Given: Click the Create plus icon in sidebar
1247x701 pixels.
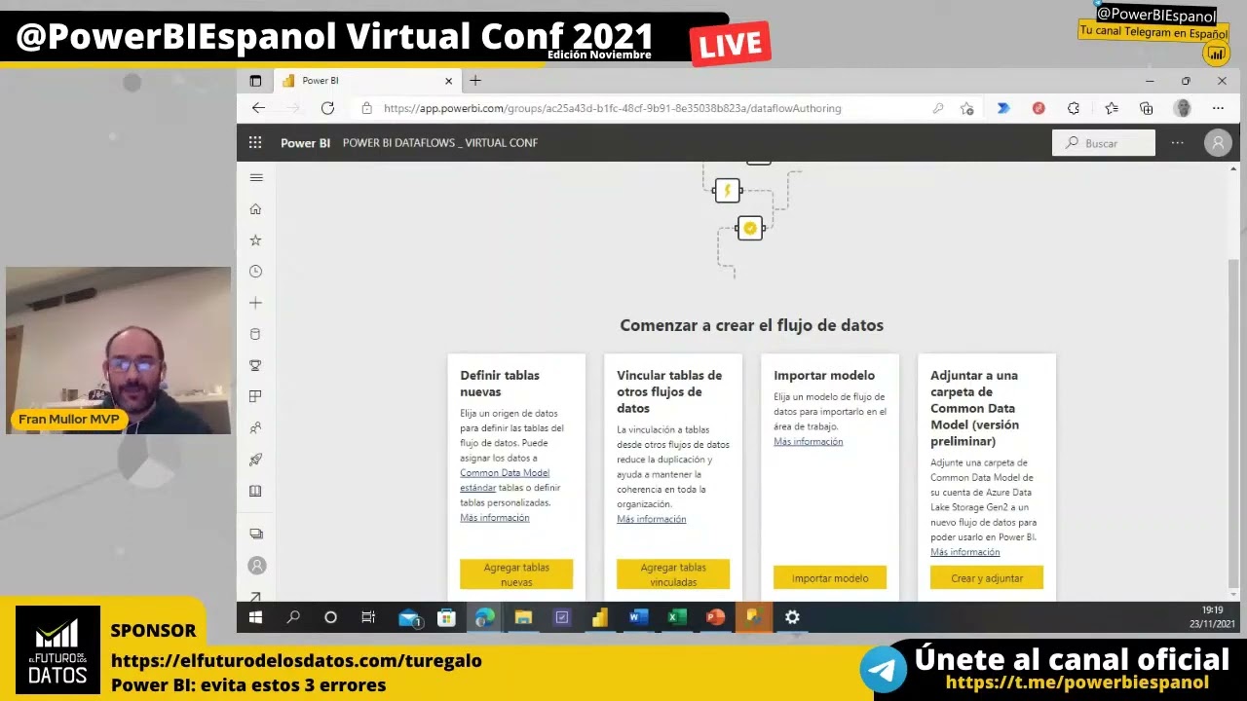Looking at the screenshot, I should click(x=255, y=303).
